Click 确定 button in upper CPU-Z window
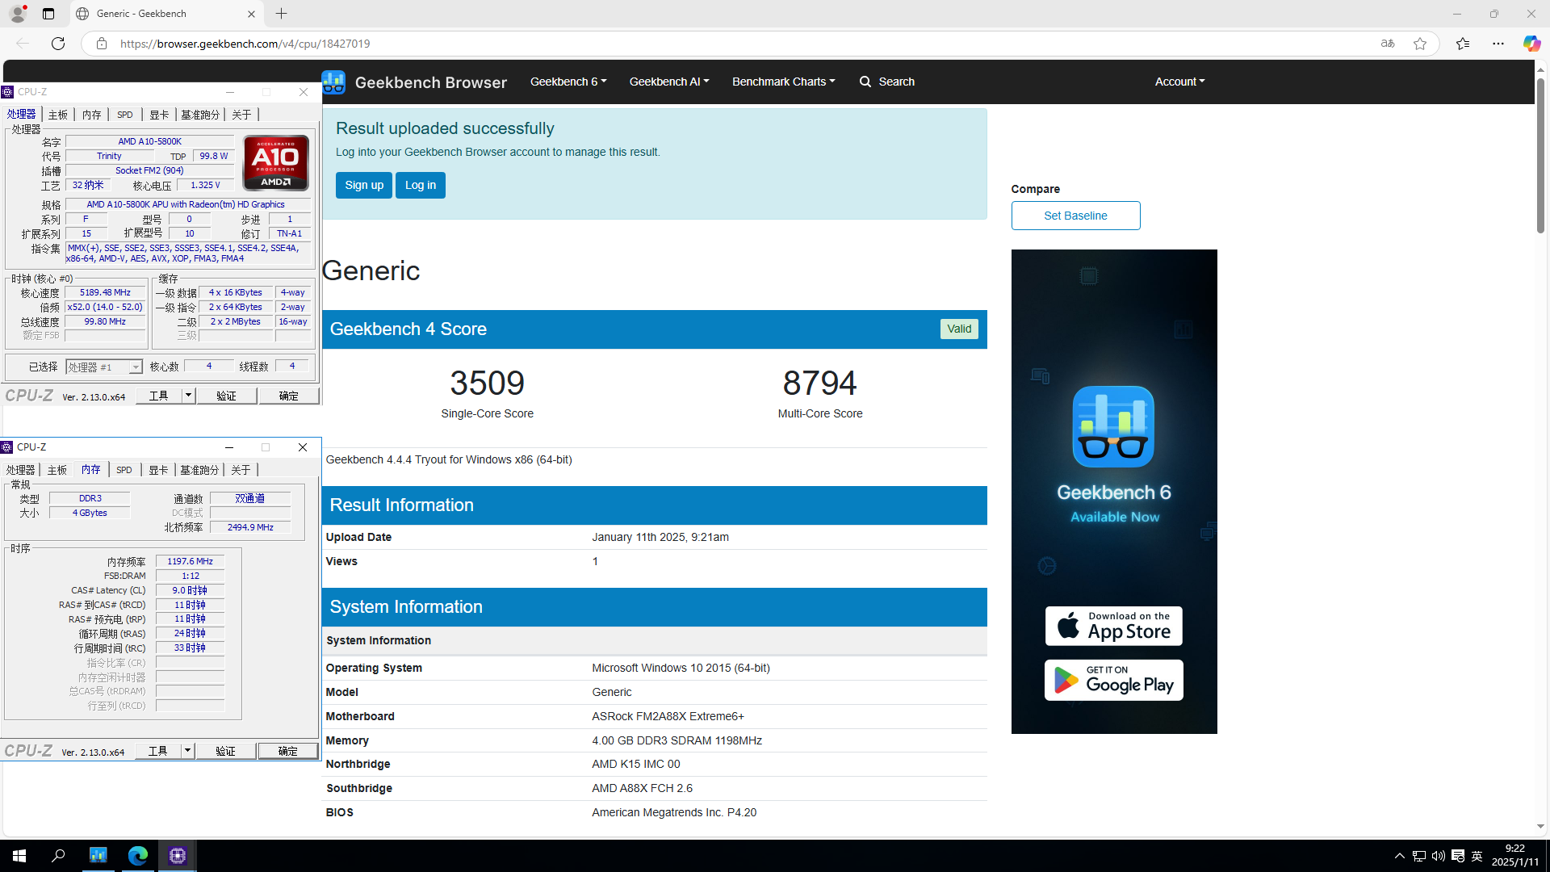 click(289, 396)
